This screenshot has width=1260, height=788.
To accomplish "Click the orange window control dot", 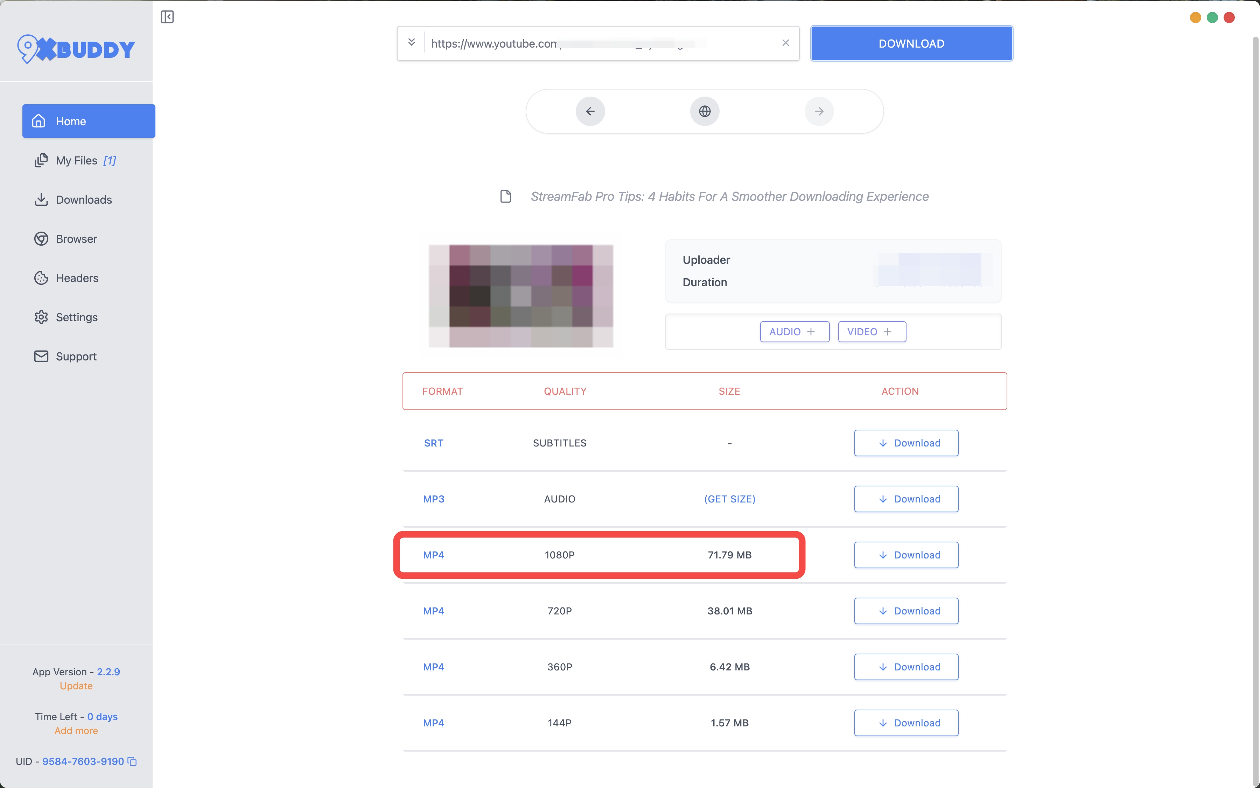I will click(1195, 18).
